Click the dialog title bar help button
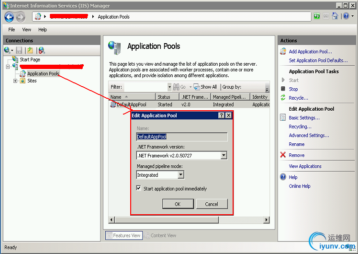The image size is (358, 254). coord(221,115)
